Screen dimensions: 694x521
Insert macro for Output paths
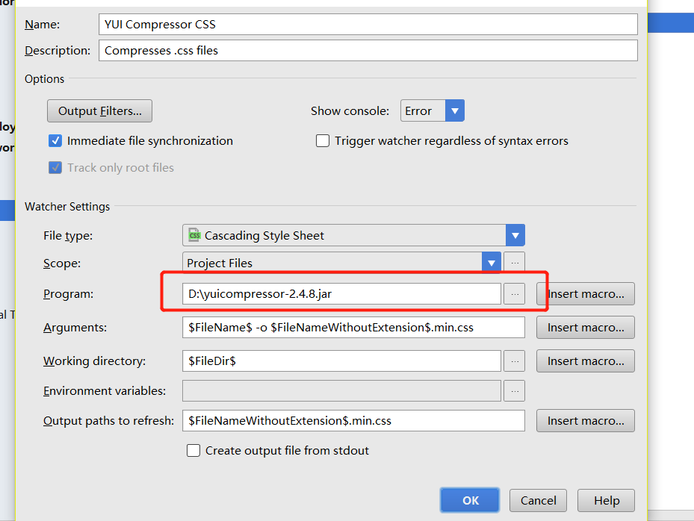(x=586, y=420)
